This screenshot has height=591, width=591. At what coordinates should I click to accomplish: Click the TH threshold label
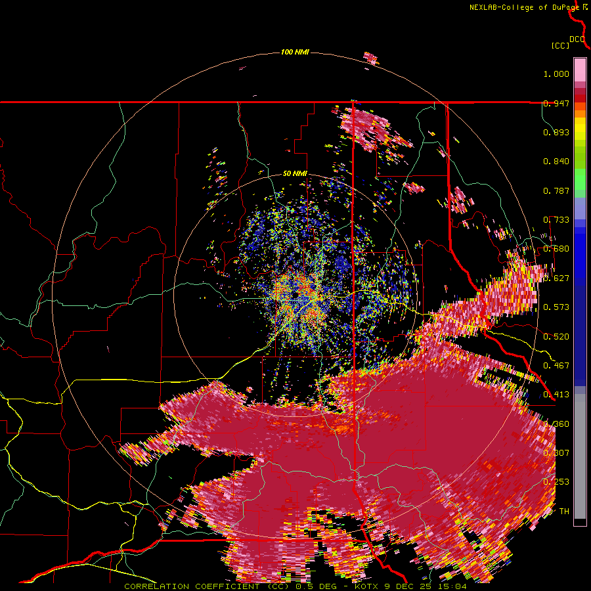[x=564, y=512]
